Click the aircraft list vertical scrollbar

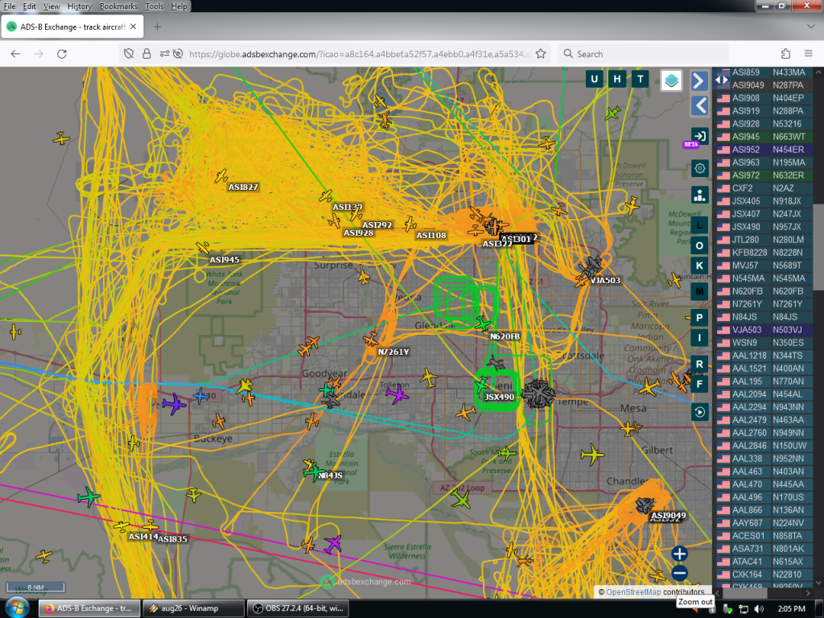pos(818,247)
